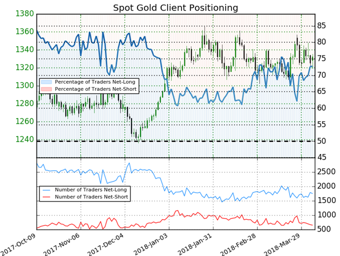
Task: Click the 75 percent axis label
Action: (321, 59)
